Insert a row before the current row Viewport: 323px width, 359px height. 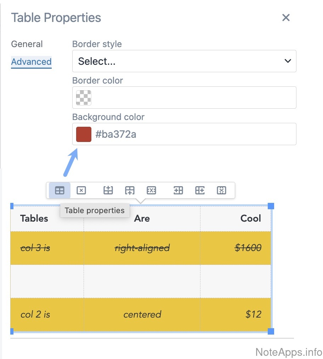pos(108,190)
